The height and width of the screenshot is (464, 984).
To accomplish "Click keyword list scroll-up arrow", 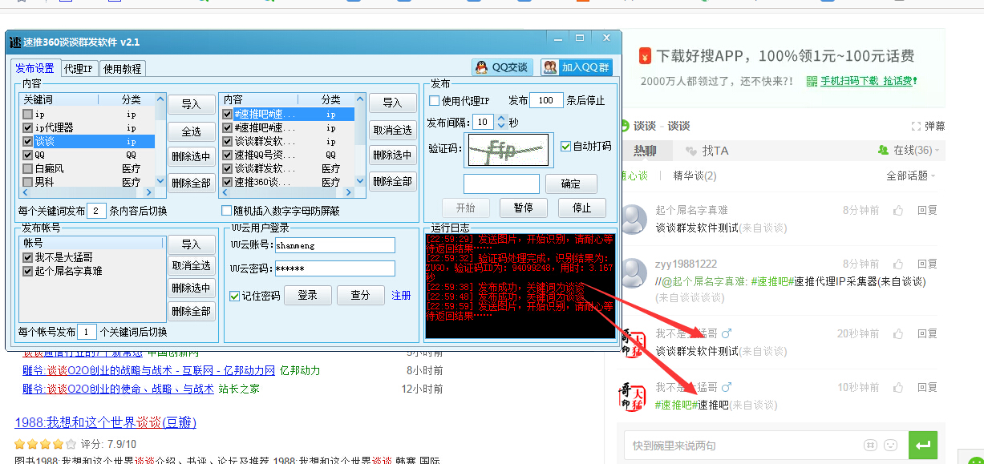I will coord(160,99).
